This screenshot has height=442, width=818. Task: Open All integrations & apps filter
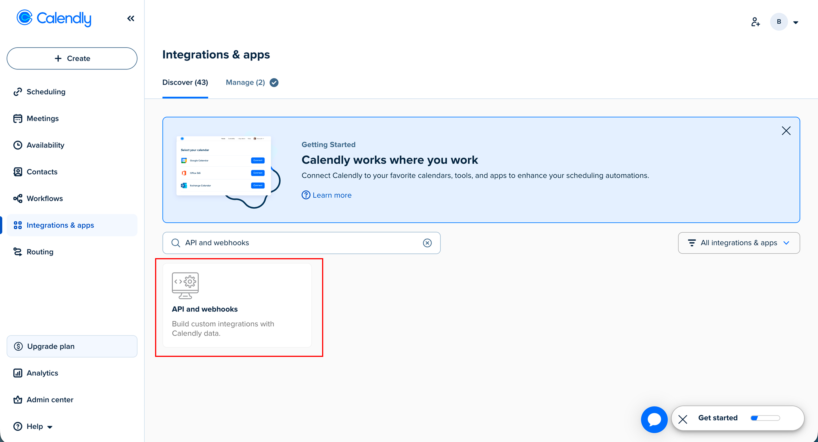(x=738, y=243)
